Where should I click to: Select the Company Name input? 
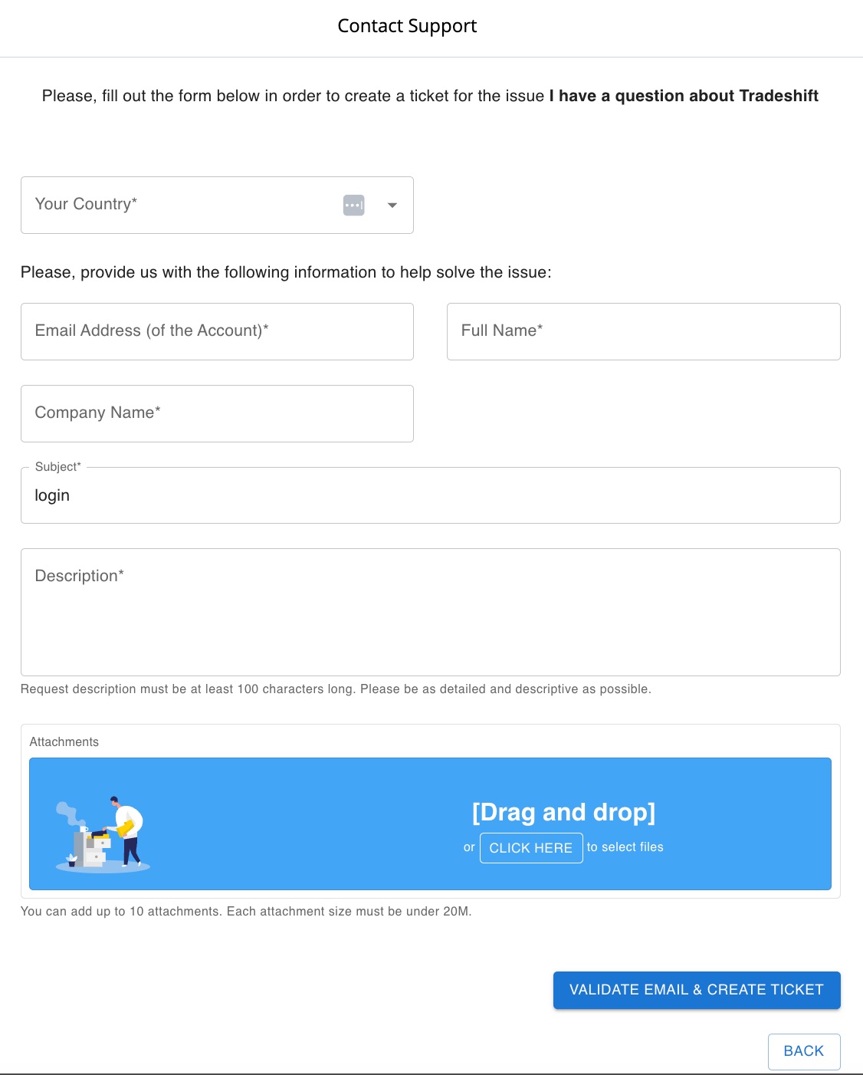point(217,413)
